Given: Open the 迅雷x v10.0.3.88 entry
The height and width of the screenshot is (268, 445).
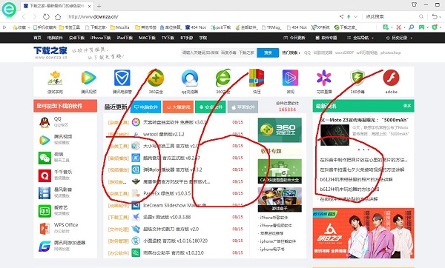Looking at the screenshot, I should (167, 217).
